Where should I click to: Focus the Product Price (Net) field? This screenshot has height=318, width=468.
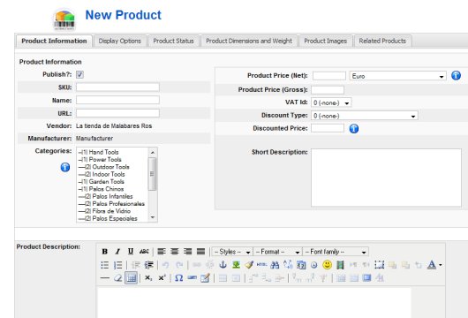[329, 76]
